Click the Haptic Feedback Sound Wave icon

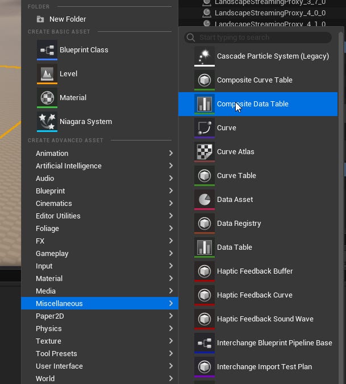(205, 319)
